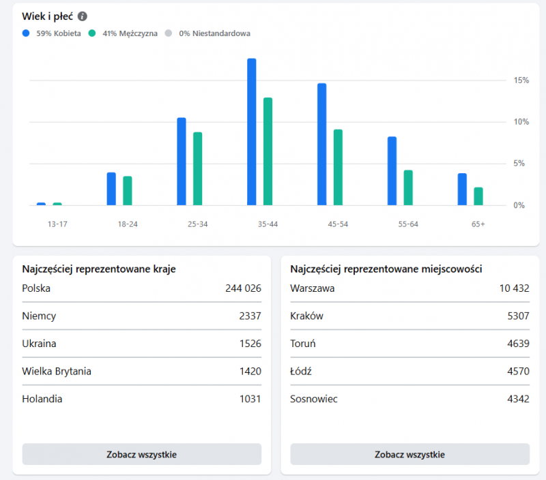546x480 pixels.
Task: Select the Polska row in countries
Action: [141, 288]
